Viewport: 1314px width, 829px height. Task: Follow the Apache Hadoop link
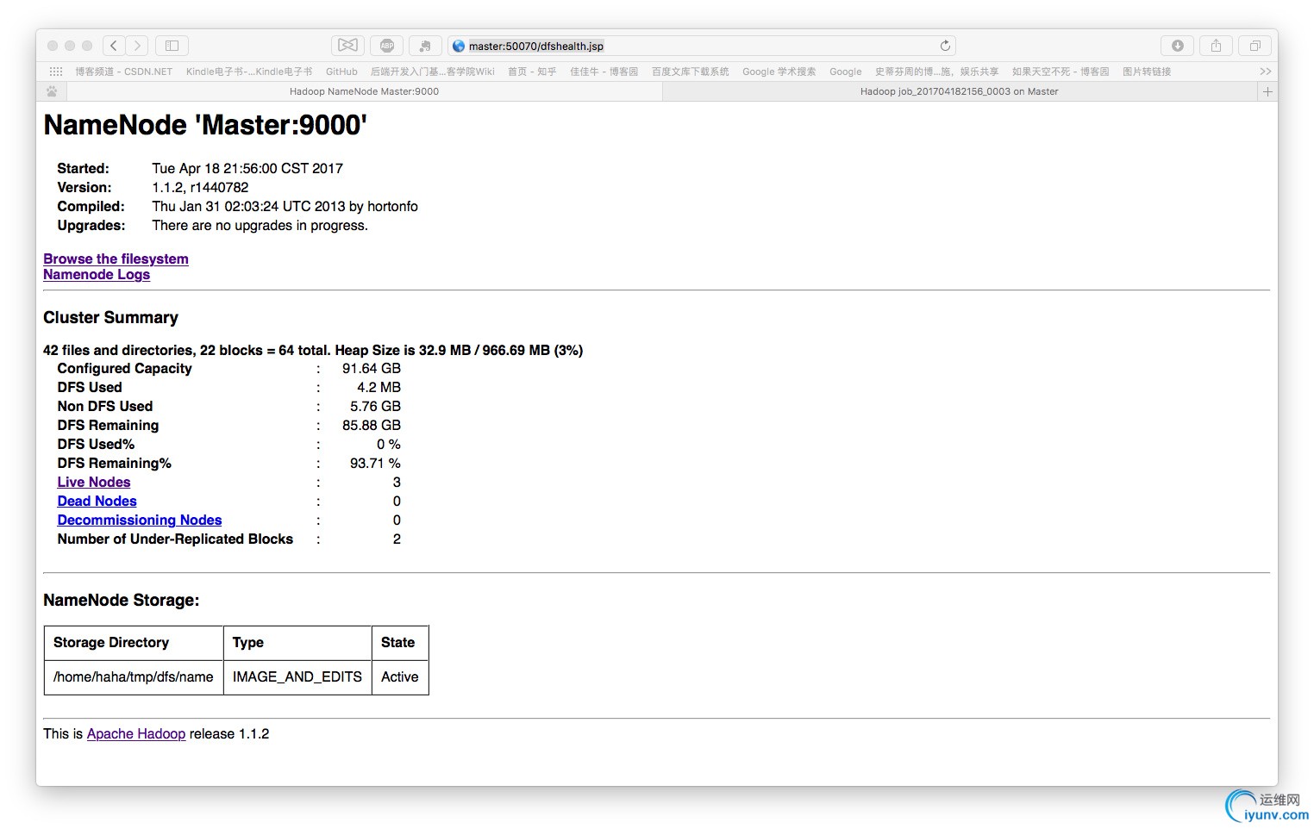pyautogui.click(x=136, y=733)
